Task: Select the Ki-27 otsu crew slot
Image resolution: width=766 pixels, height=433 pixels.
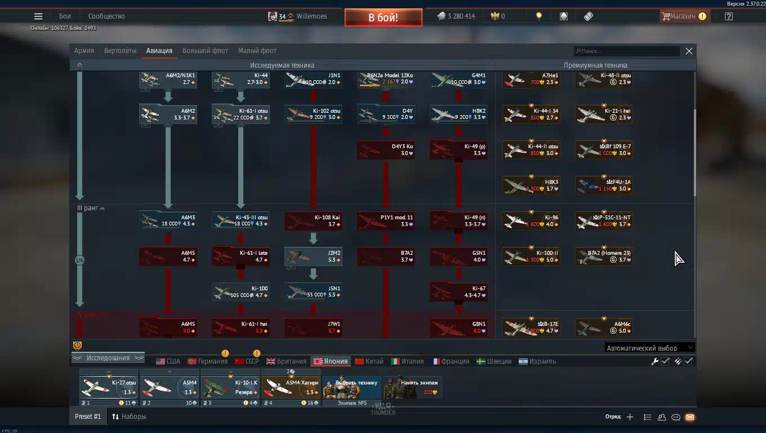Action: click(x=109, y=387)
